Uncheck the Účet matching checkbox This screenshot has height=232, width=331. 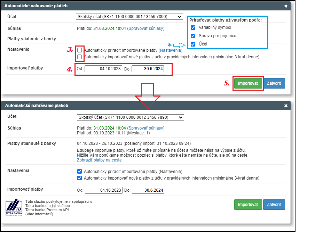pos(193,44)
